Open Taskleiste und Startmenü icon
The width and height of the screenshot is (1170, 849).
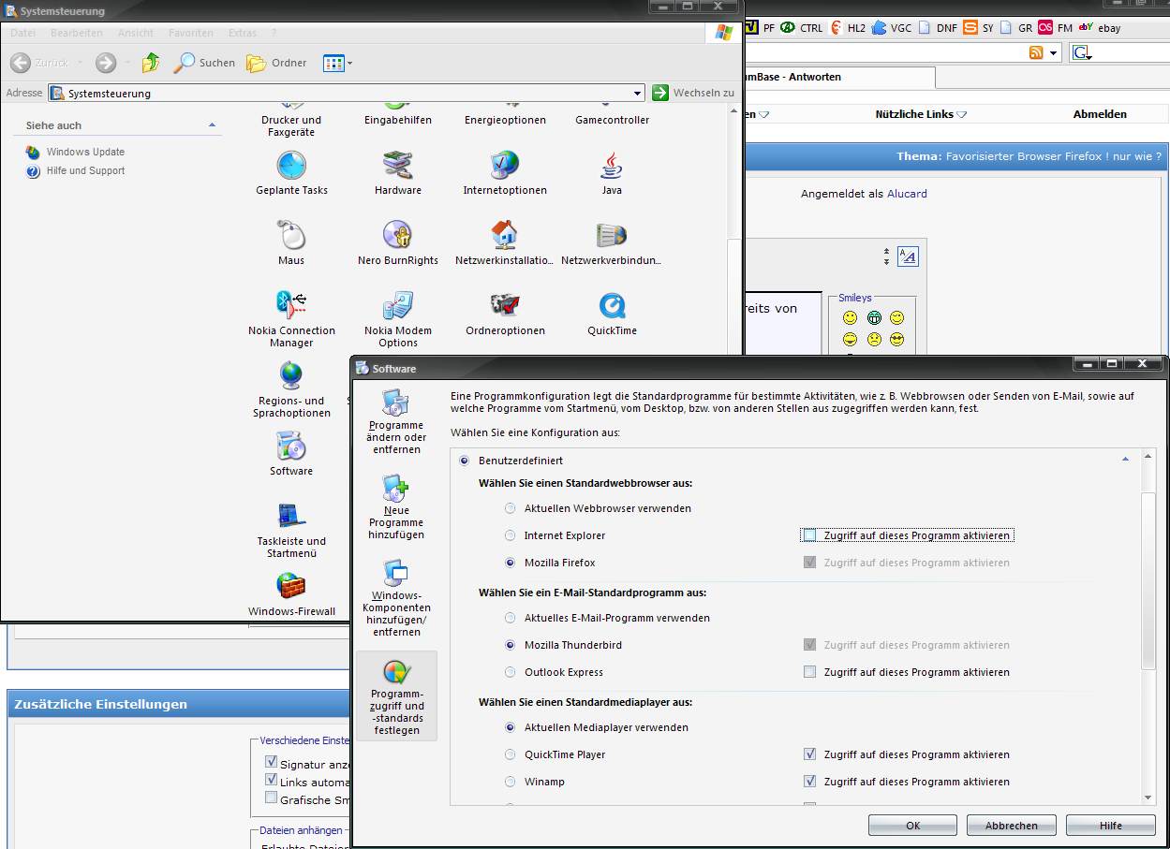[291, 529]
